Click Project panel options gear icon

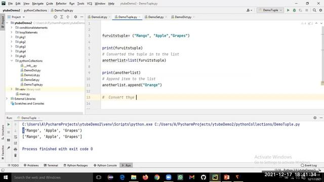click(x=75, y=17)
